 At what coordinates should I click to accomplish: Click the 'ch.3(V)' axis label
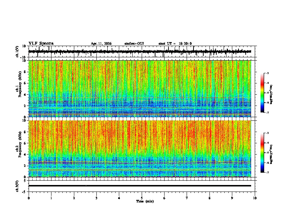(17, 186)
